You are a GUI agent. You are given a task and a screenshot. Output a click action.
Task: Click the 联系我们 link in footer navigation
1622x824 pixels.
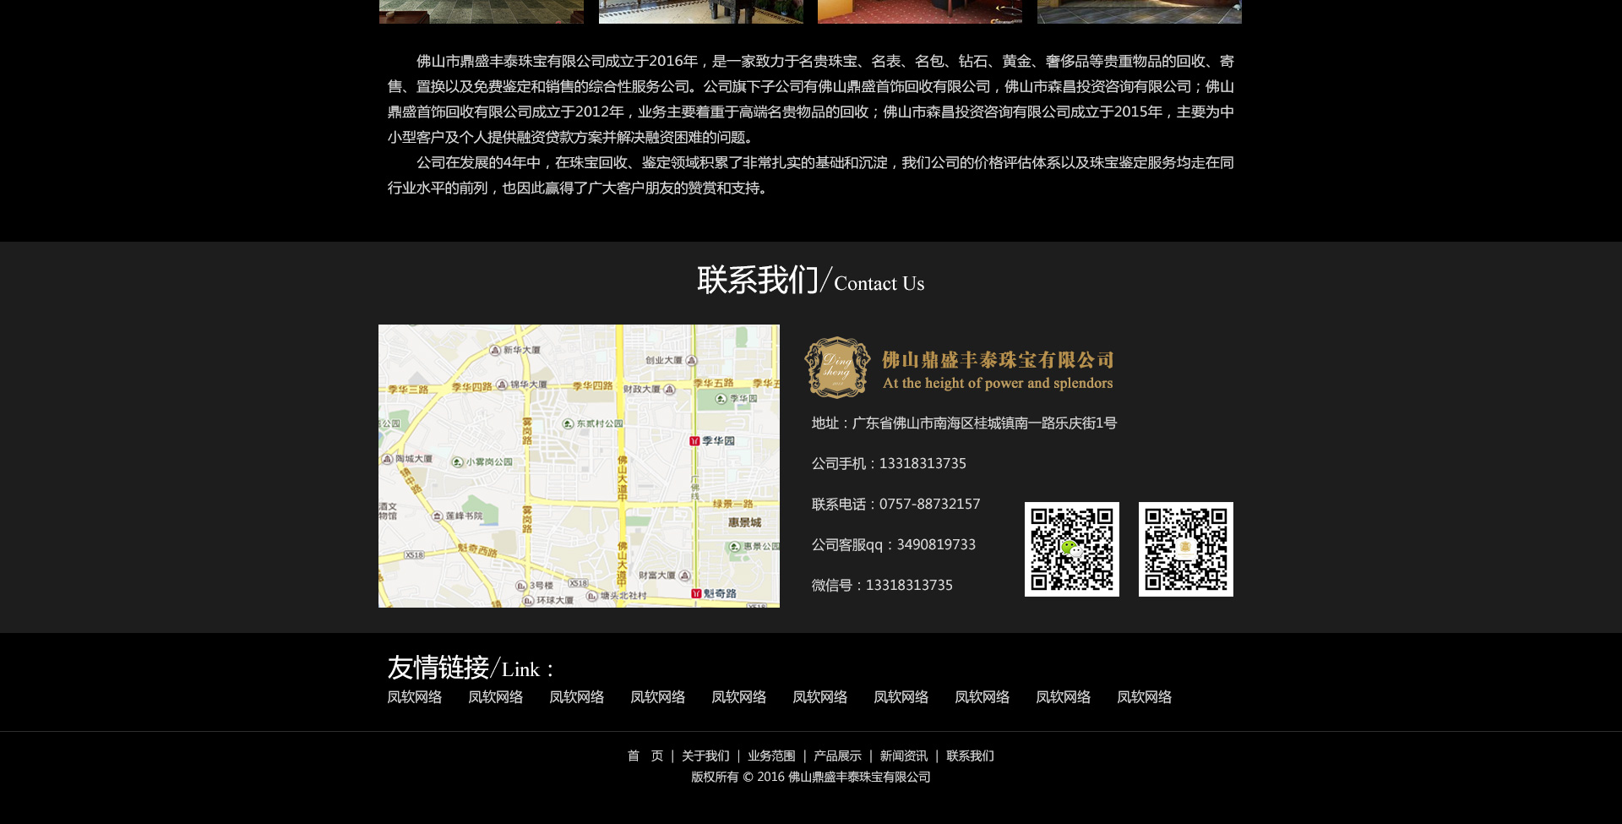(x=970, y=756)
